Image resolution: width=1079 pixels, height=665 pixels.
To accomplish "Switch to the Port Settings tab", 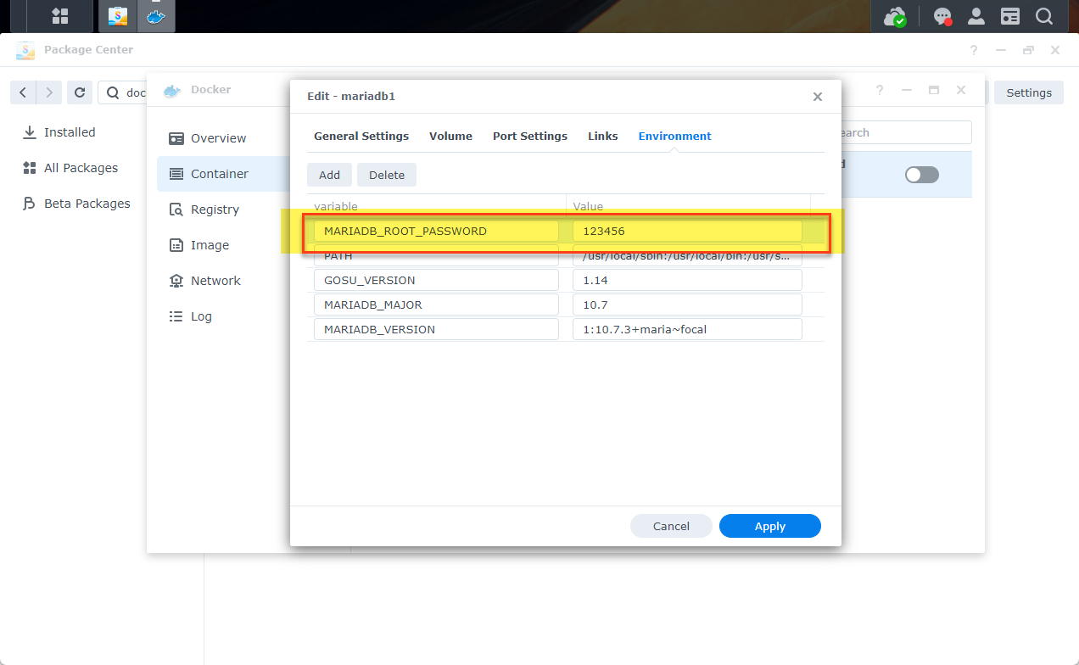I will 529,136.
